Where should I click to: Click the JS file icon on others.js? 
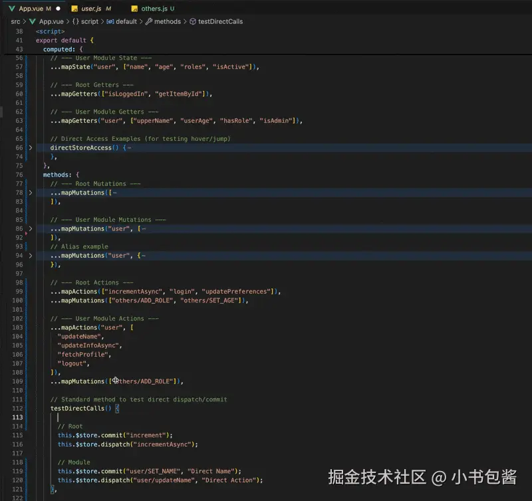[x=134, y=9]
